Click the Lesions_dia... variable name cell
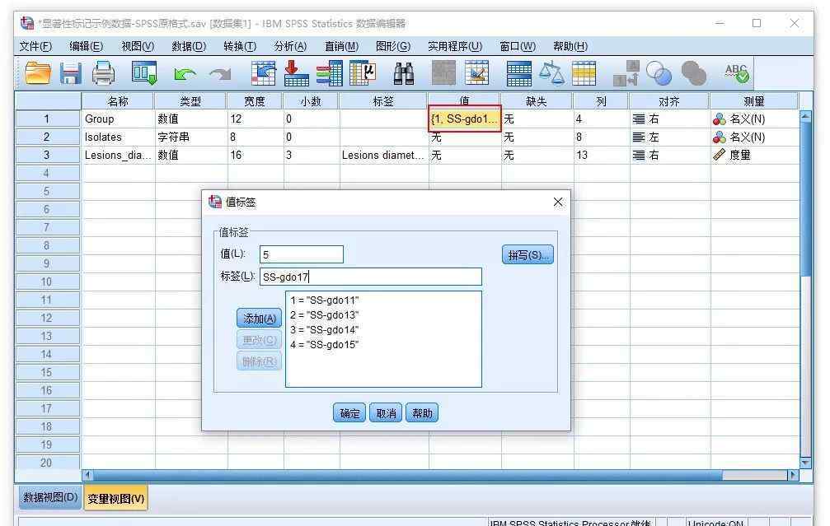The height and width of the screenshot is (526, 830). 118,155
